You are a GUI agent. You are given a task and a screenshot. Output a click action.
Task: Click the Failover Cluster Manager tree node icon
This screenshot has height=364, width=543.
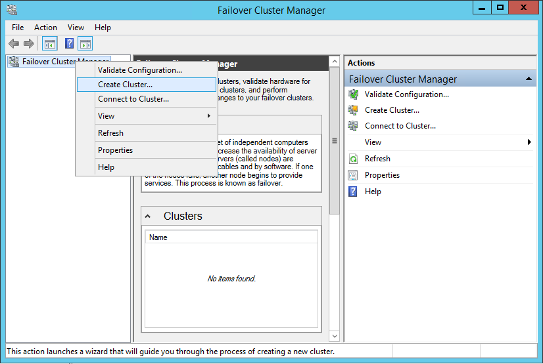[x=14, y=62]
